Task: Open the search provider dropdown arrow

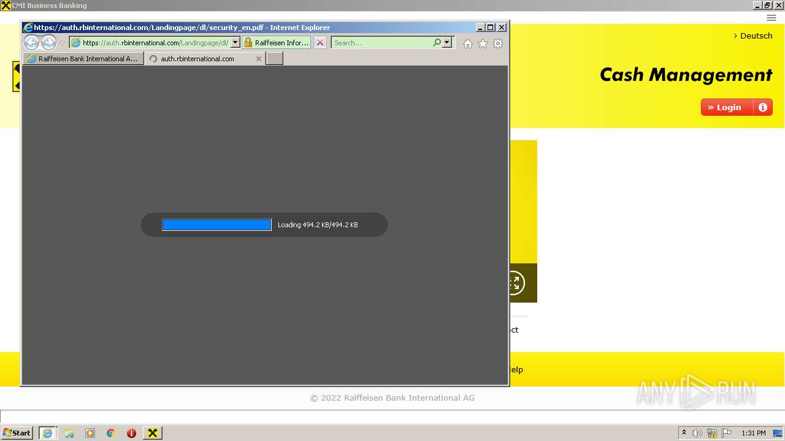Action: click(x=447, y=43)
